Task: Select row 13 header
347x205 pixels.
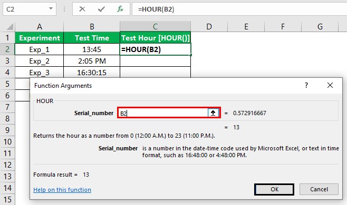Action: (x=7, y=176)
